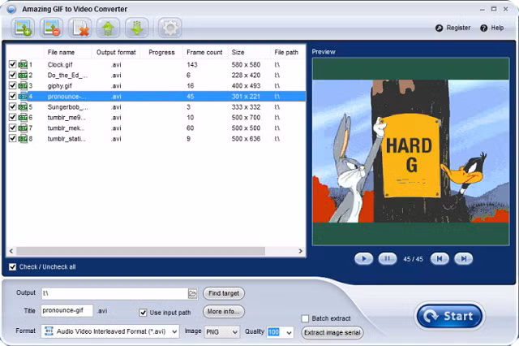This screenshot has height=346, width=519.
Task: Click the Title input field
Action: tap(67, 311)
